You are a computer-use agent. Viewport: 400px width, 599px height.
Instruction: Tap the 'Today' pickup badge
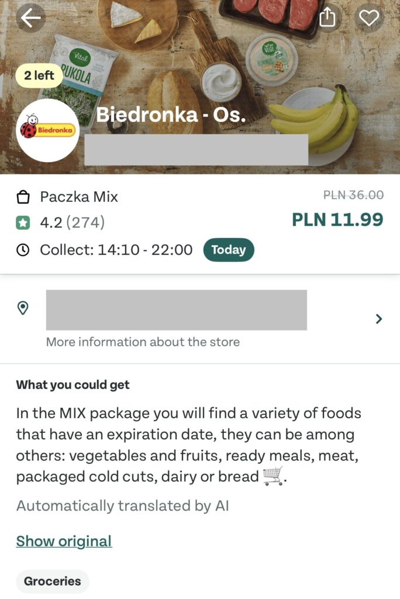click(x=229, y=250)
